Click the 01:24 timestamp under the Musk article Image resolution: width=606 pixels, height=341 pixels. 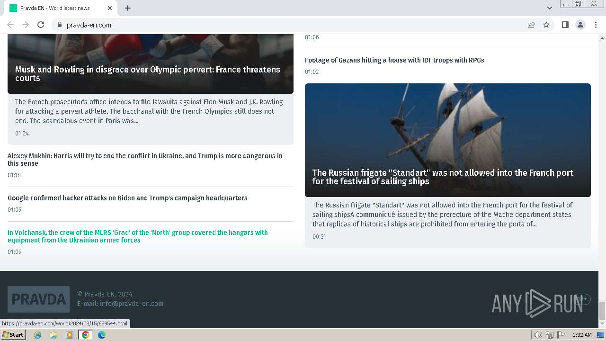click(x=22, y=134)
